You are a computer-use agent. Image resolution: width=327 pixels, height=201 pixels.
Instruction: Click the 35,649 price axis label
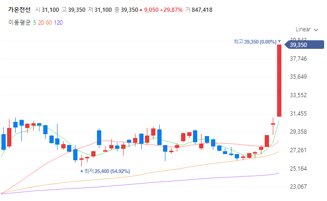pos(298,77)
